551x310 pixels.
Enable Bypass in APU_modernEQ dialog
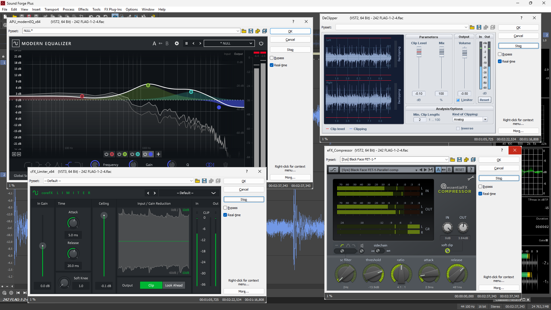[x=272, y=58]
